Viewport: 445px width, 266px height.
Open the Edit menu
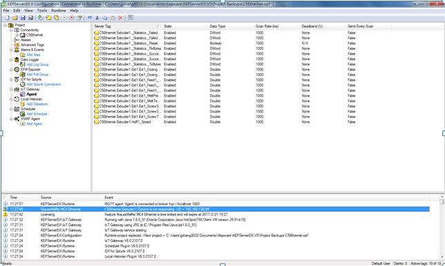(x=17, y=10)
